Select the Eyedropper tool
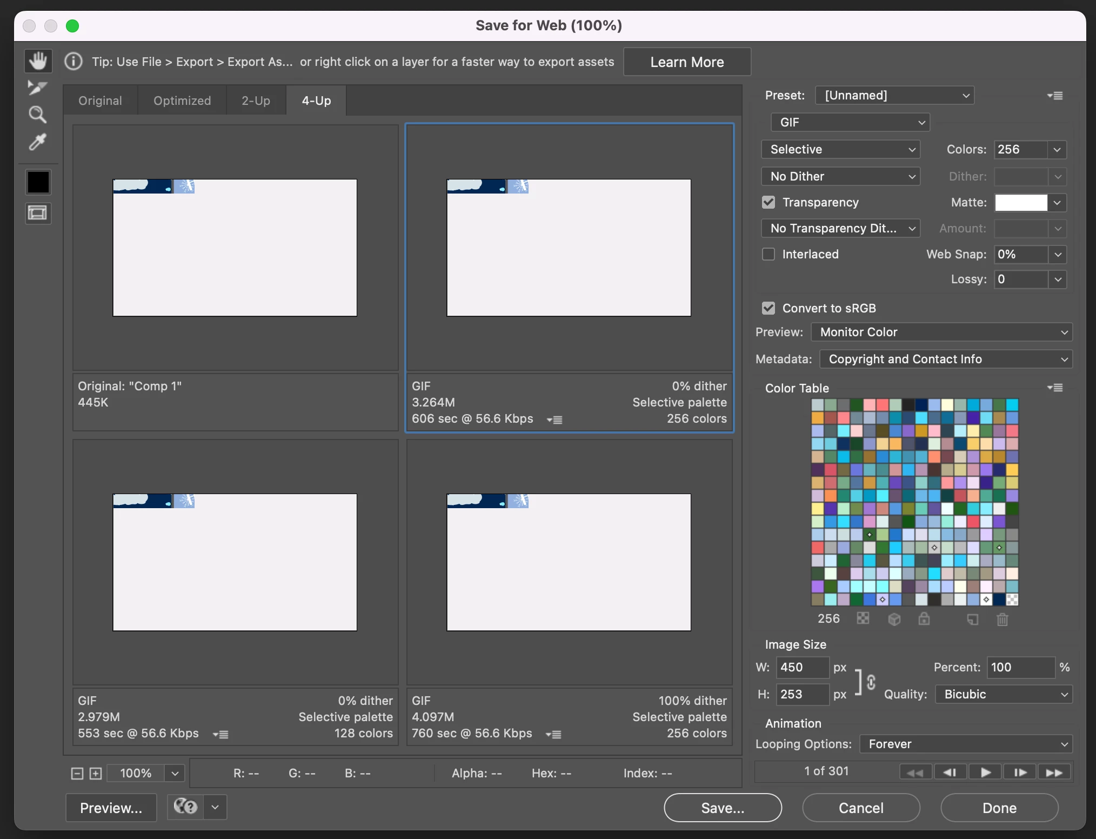 [38, 142]
